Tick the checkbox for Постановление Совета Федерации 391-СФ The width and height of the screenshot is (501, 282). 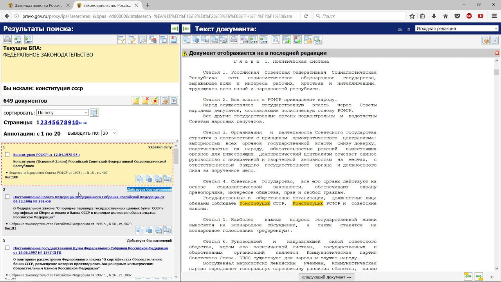coord(7,197)
